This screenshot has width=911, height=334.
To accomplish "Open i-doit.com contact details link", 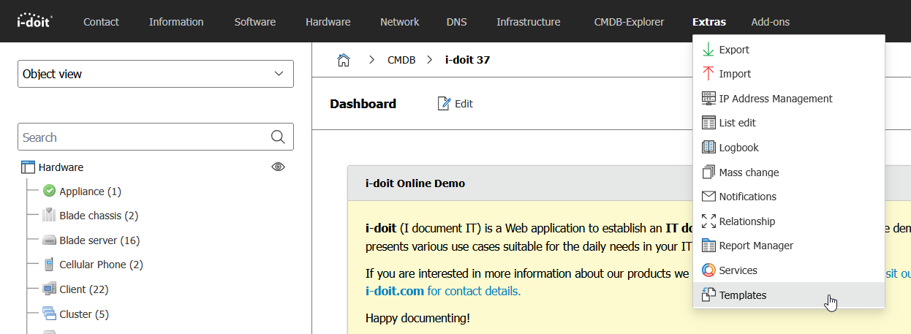I will coord(442,291).
